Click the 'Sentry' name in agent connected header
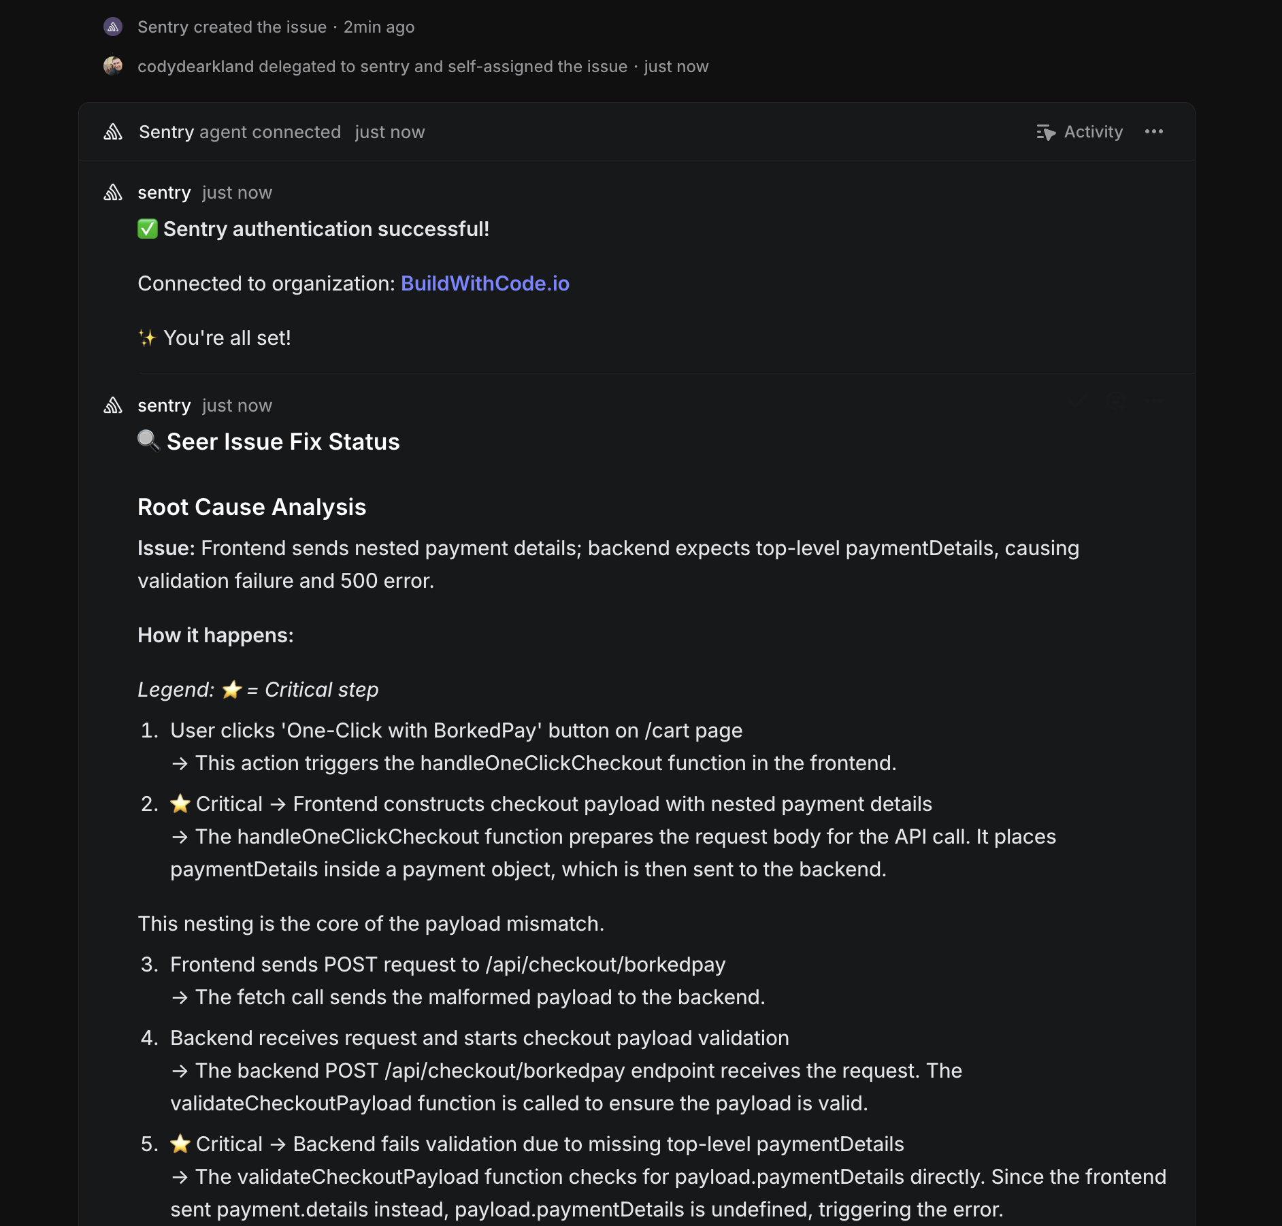The width and height of the screenshot is (1282, 1226). coord(167,132)
